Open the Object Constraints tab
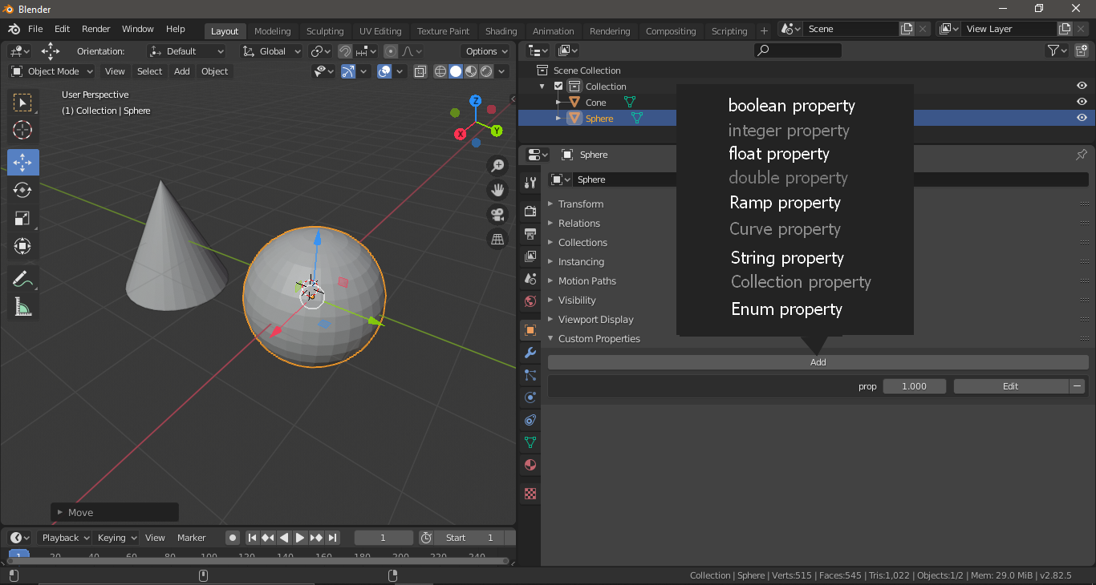Screen dimensions: 1096x585 (530, 420)
